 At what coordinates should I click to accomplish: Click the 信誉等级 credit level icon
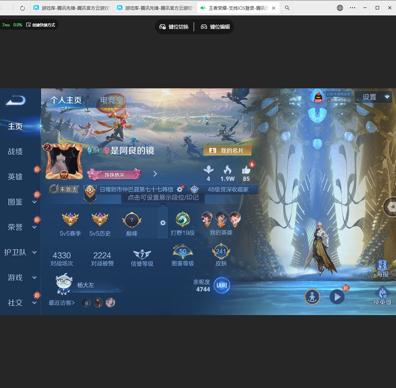pos(142,255)
